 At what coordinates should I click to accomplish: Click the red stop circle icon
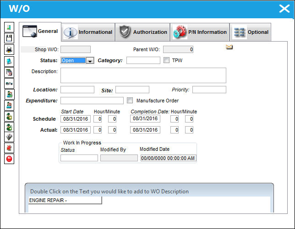point(9,159)
